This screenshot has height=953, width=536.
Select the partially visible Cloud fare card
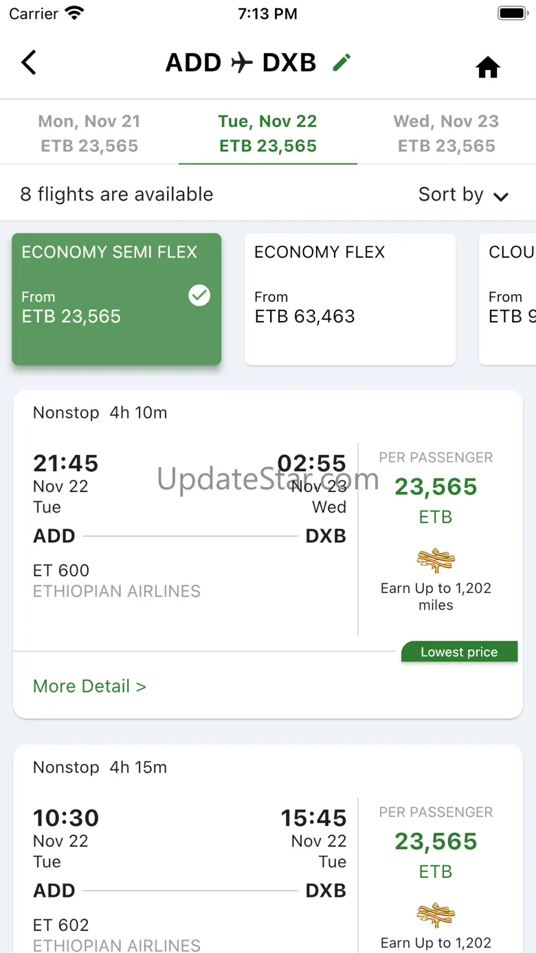click(x=509, y=299)
